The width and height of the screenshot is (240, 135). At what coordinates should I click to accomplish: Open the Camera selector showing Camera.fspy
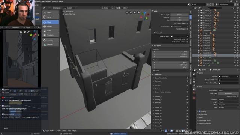228,76
